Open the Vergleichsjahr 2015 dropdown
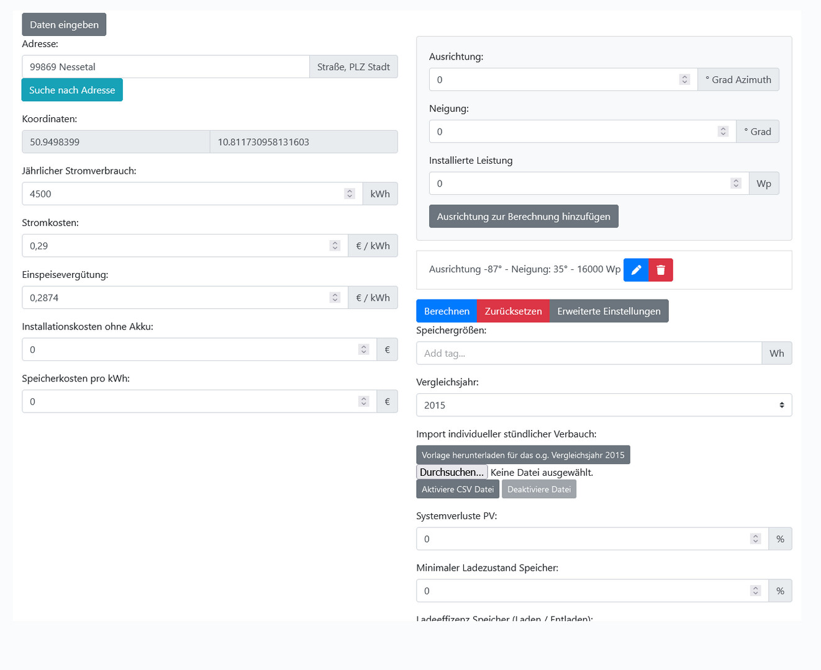The image size is (821, 670). (604, 405)
